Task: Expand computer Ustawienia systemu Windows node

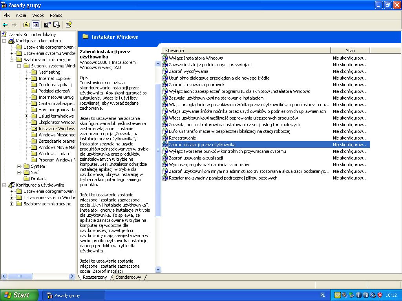Action: [11, 53]
